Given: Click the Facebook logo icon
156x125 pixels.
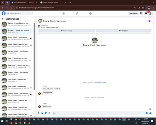Looking at the screenshot, I should click(3, 13).
